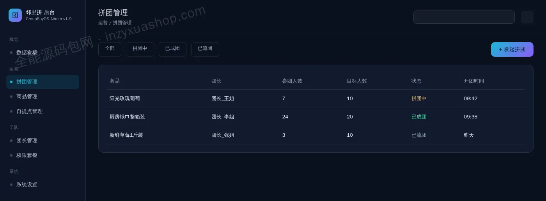Open 自提点管理 section
This screenshot has width=546, height=201.
(43, 111)
